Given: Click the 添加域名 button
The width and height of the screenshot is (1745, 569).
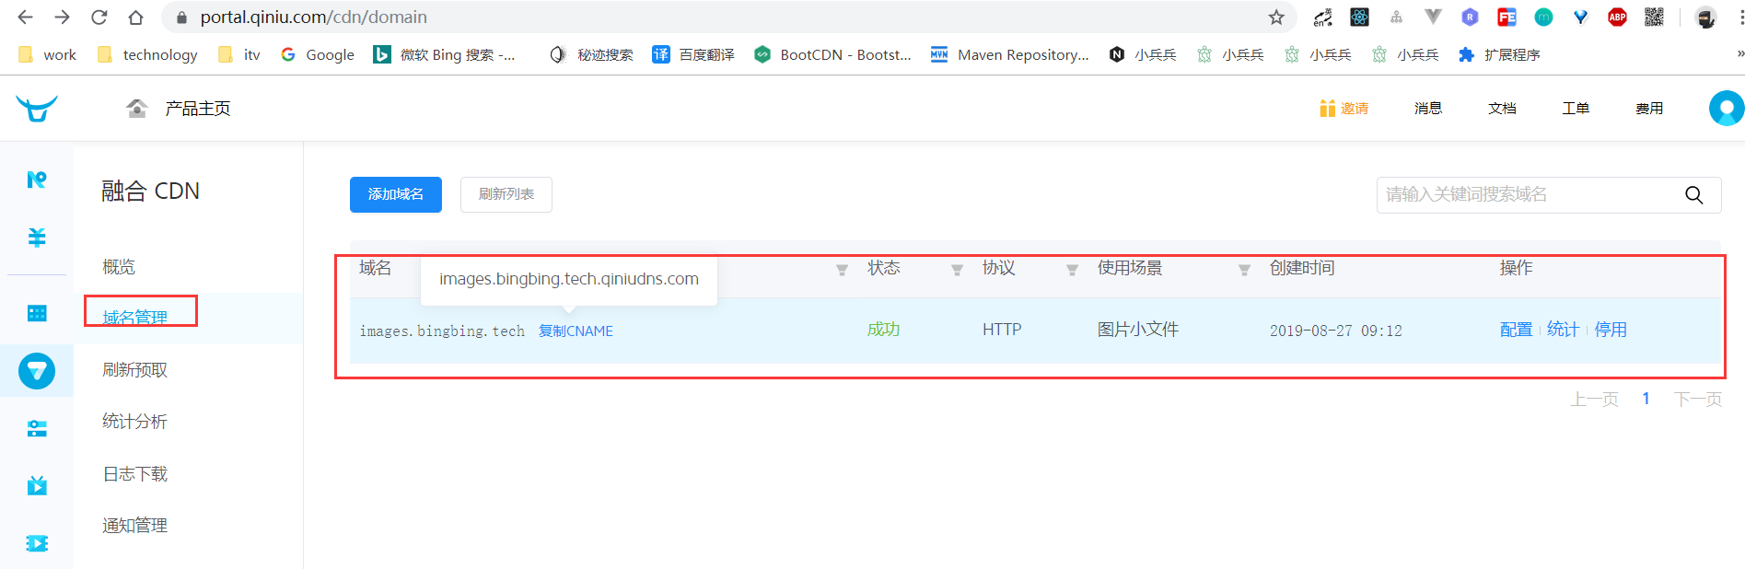Looking at the screenshot, I should pos(396,194).
